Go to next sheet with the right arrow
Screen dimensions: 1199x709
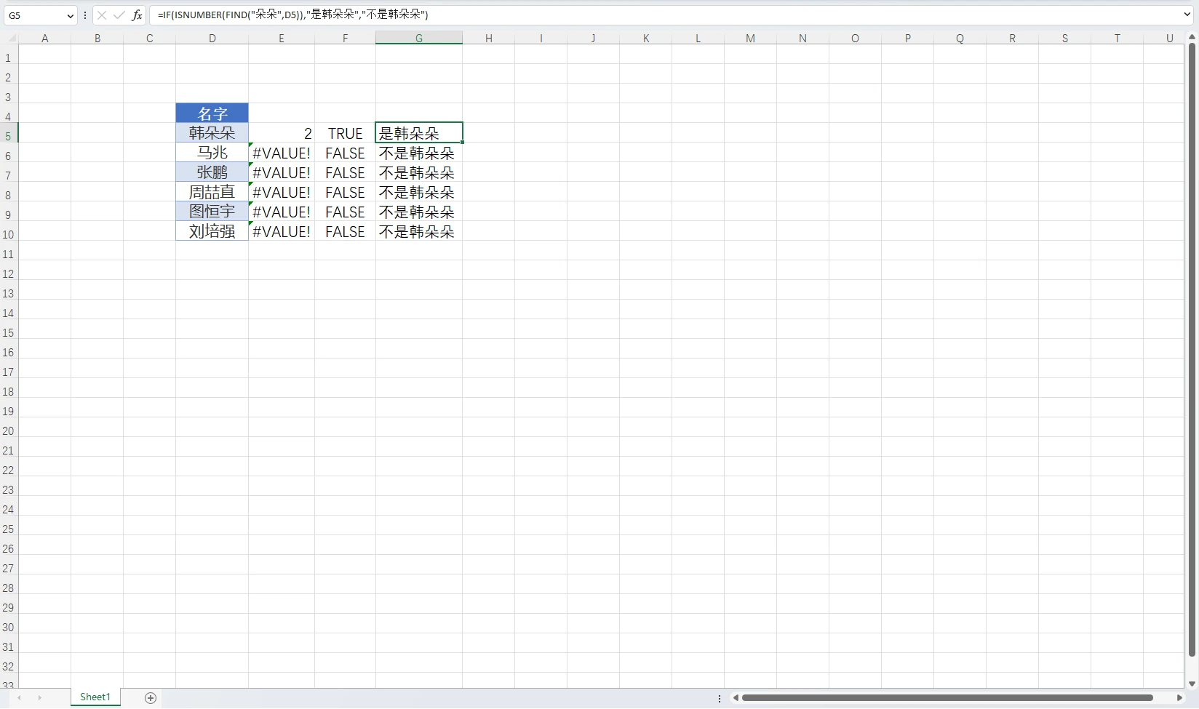pyautogui.click(x=40, y=698)
